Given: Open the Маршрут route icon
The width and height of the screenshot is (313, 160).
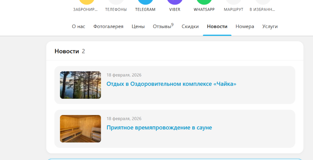Looking at the screenshot, I should (234, 2).
